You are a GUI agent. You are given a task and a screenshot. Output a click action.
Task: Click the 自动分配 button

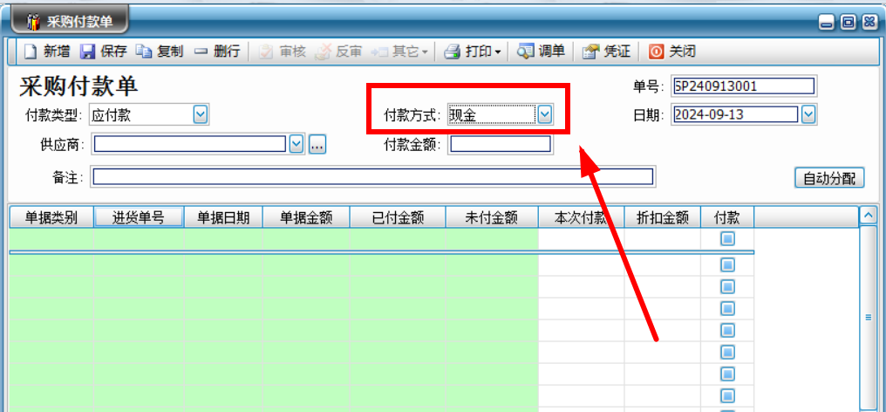829,178
